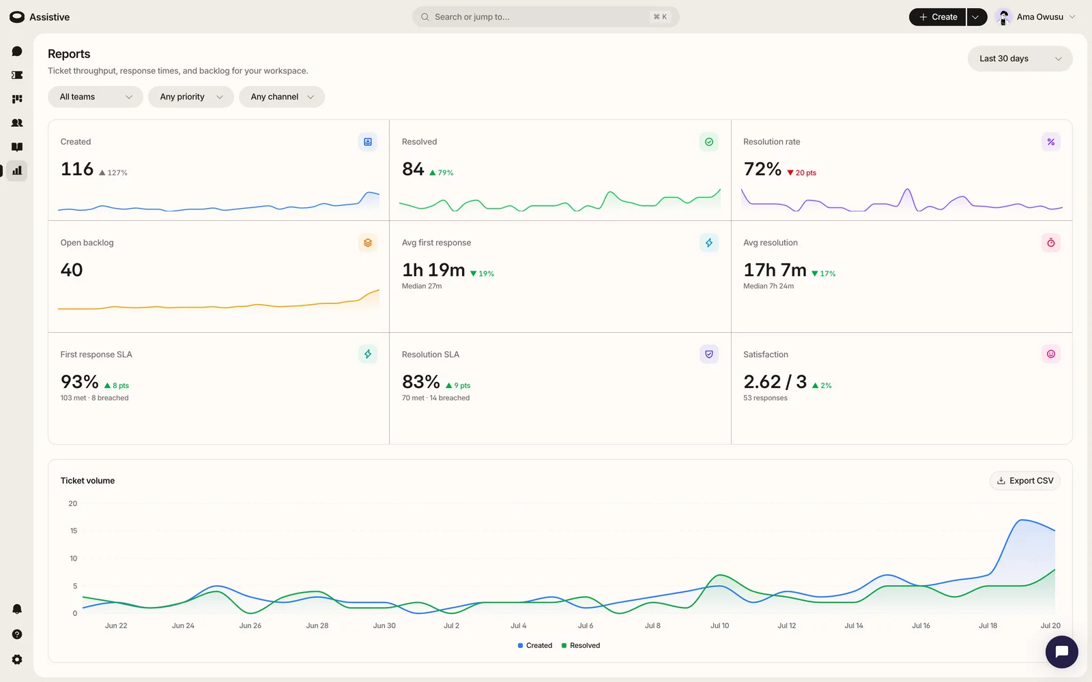Open the Any priority filter dropdown
Viewport: 1092px width, 682px height.
[191, 97]
